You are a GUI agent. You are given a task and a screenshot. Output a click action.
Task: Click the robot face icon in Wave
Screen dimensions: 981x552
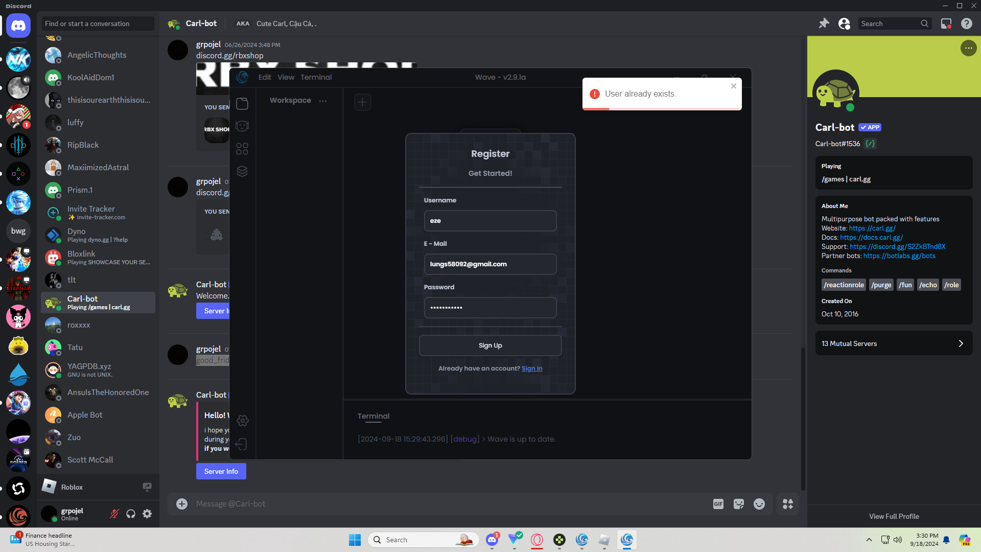pyautogui.click(x=242, y=126)
